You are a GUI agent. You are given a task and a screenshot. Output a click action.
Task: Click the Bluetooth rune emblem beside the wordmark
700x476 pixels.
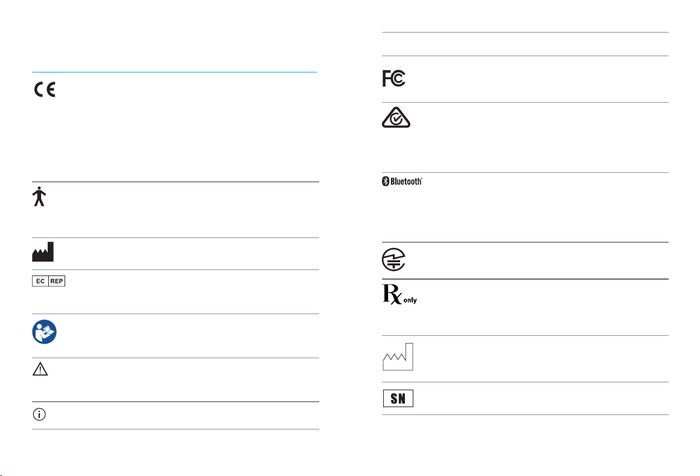pos(386,181)
